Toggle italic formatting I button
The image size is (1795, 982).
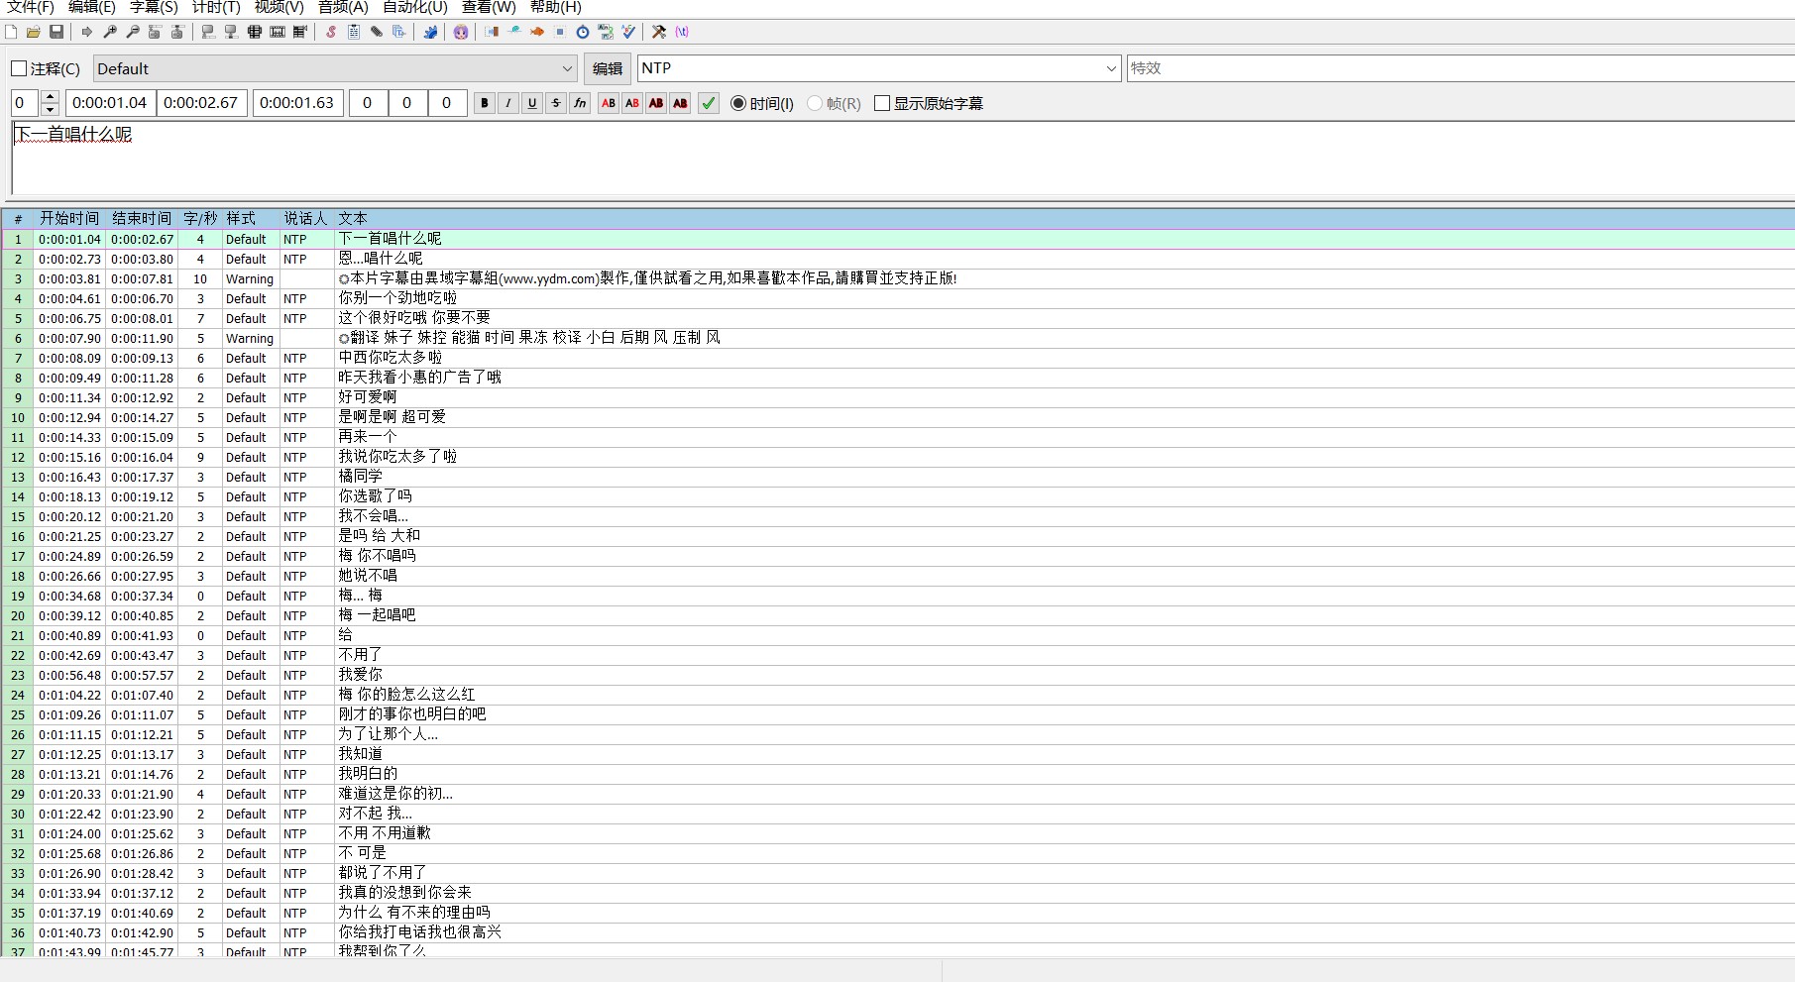(x=508, y=103)
